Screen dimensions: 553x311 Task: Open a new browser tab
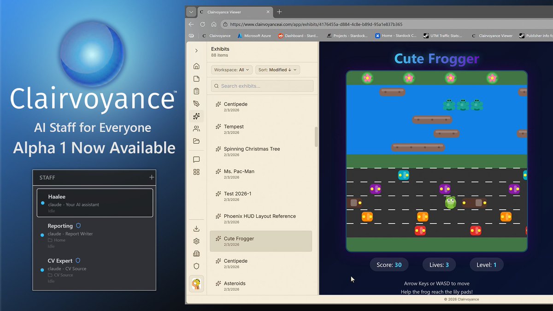coord(279,12)
